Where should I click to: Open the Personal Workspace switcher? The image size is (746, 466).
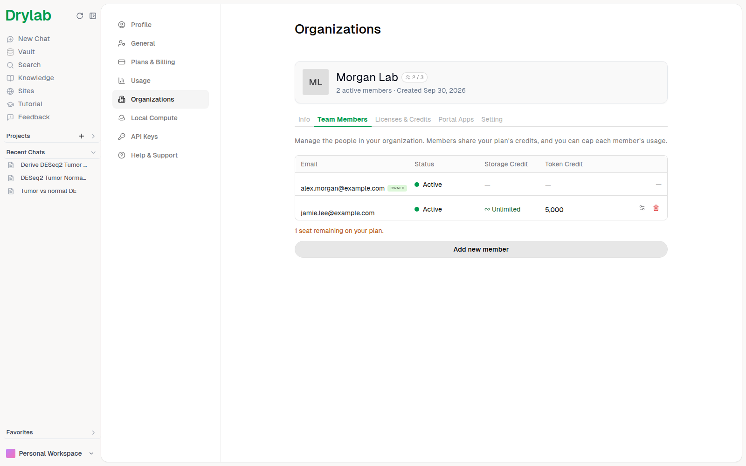pyautogui.click(x=50, y=453)
